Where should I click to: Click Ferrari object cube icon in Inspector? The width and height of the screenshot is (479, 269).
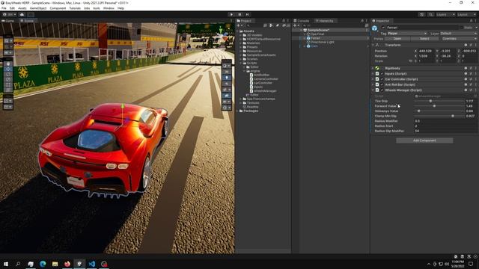pos(374,28)
